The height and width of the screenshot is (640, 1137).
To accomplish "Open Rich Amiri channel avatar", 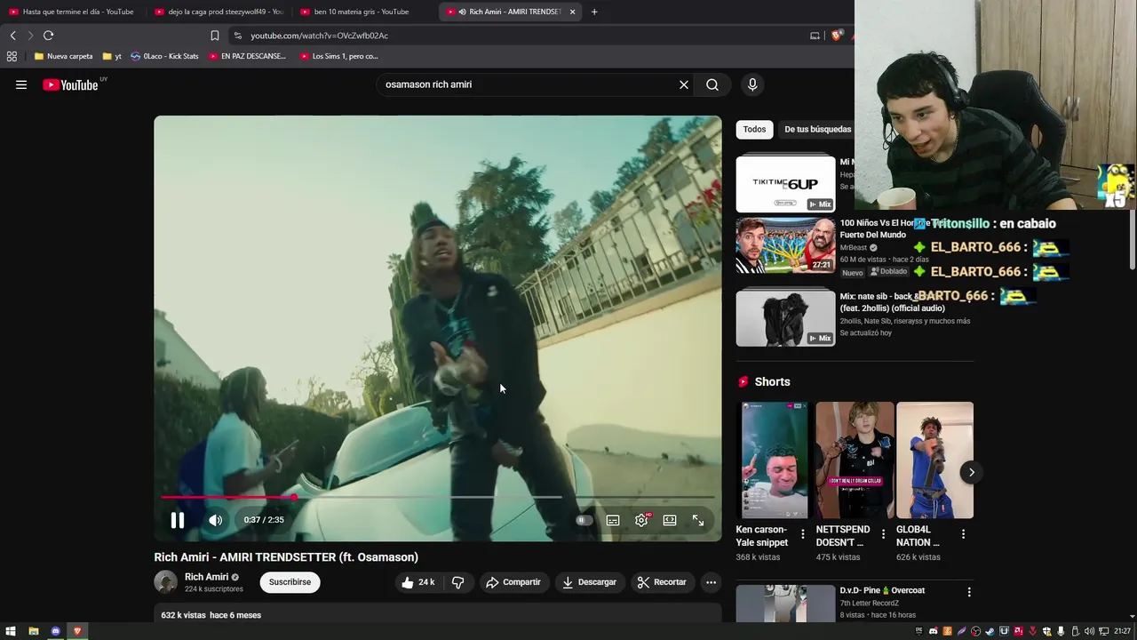I will coord(165,582).
